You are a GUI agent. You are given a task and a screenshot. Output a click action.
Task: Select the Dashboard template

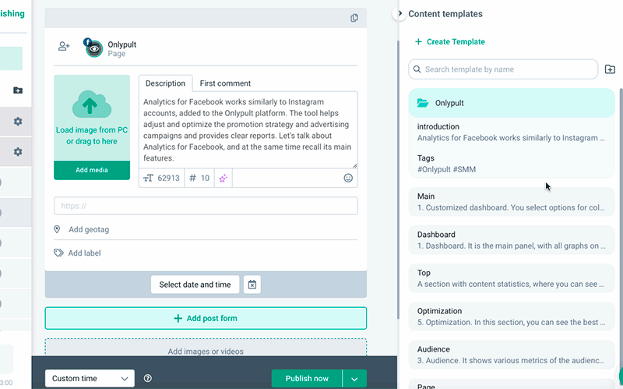(511, 240)
